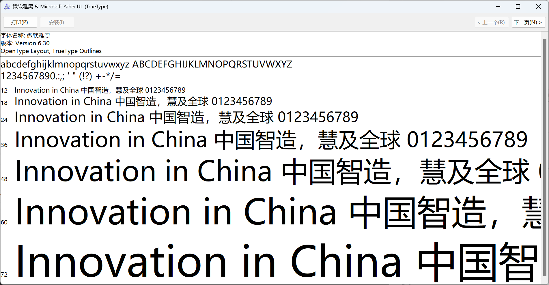Screen dimensions: 549x285
Task: Click the size 12 sample text row
Action: 100,90
